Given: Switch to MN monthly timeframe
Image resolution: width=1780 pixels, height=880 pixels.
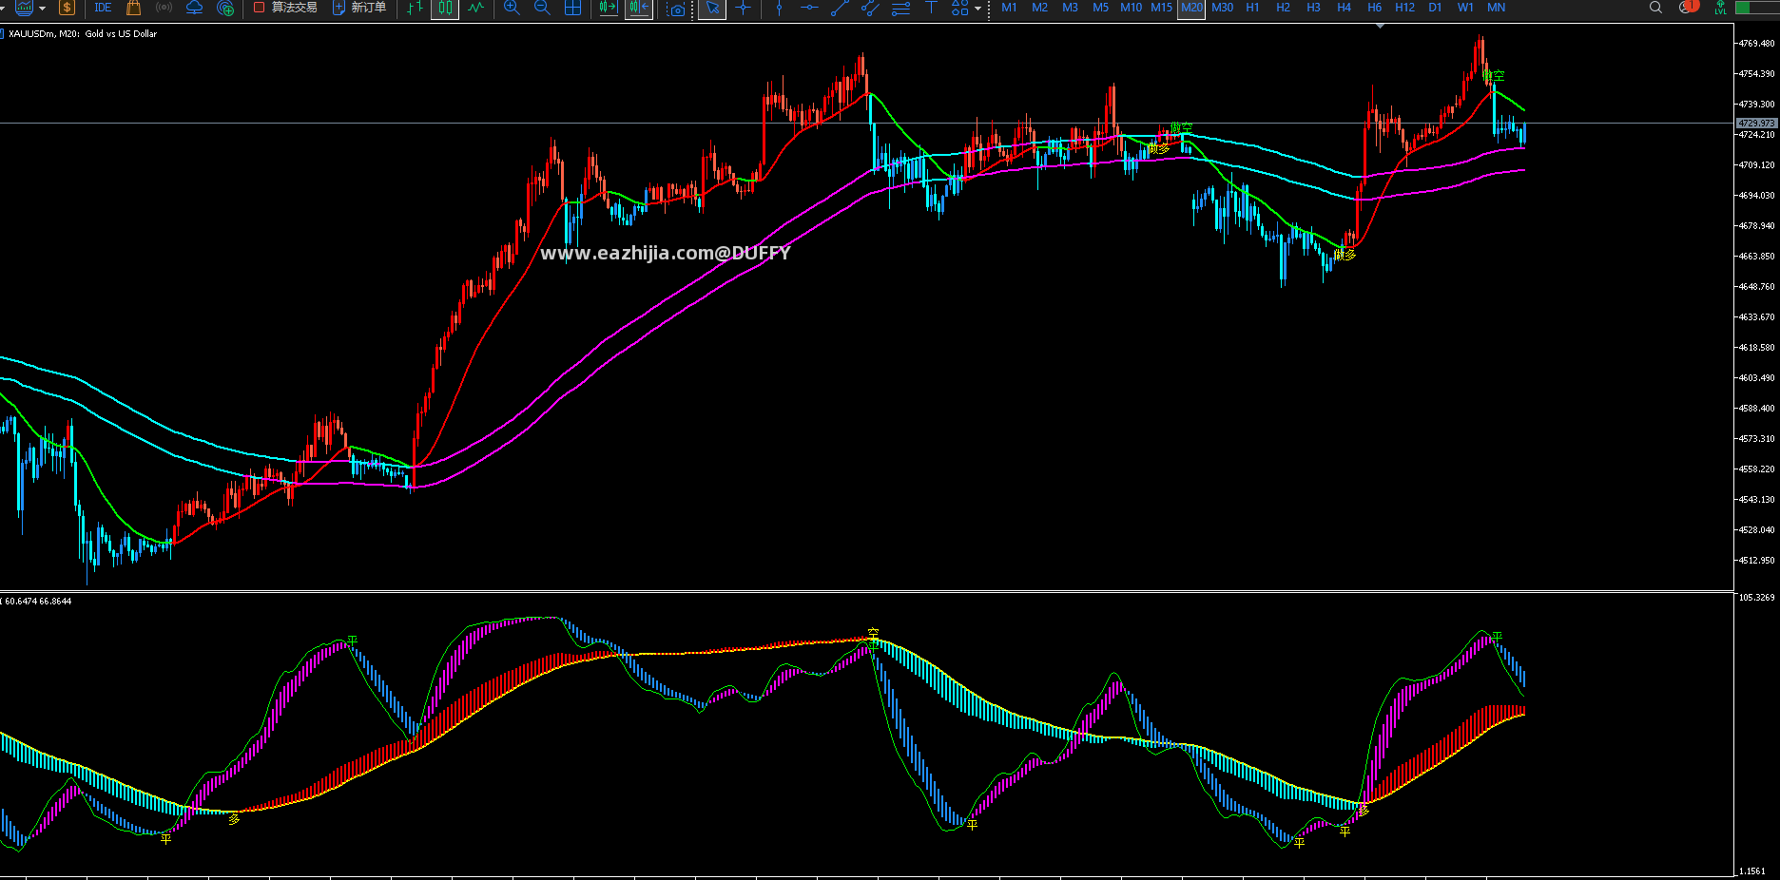Looking at the screenshot, I should coord(1496,8).
